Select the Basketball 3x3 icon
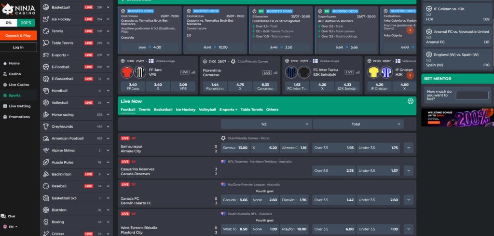494x236 pixels. click(x=46, y=198)
